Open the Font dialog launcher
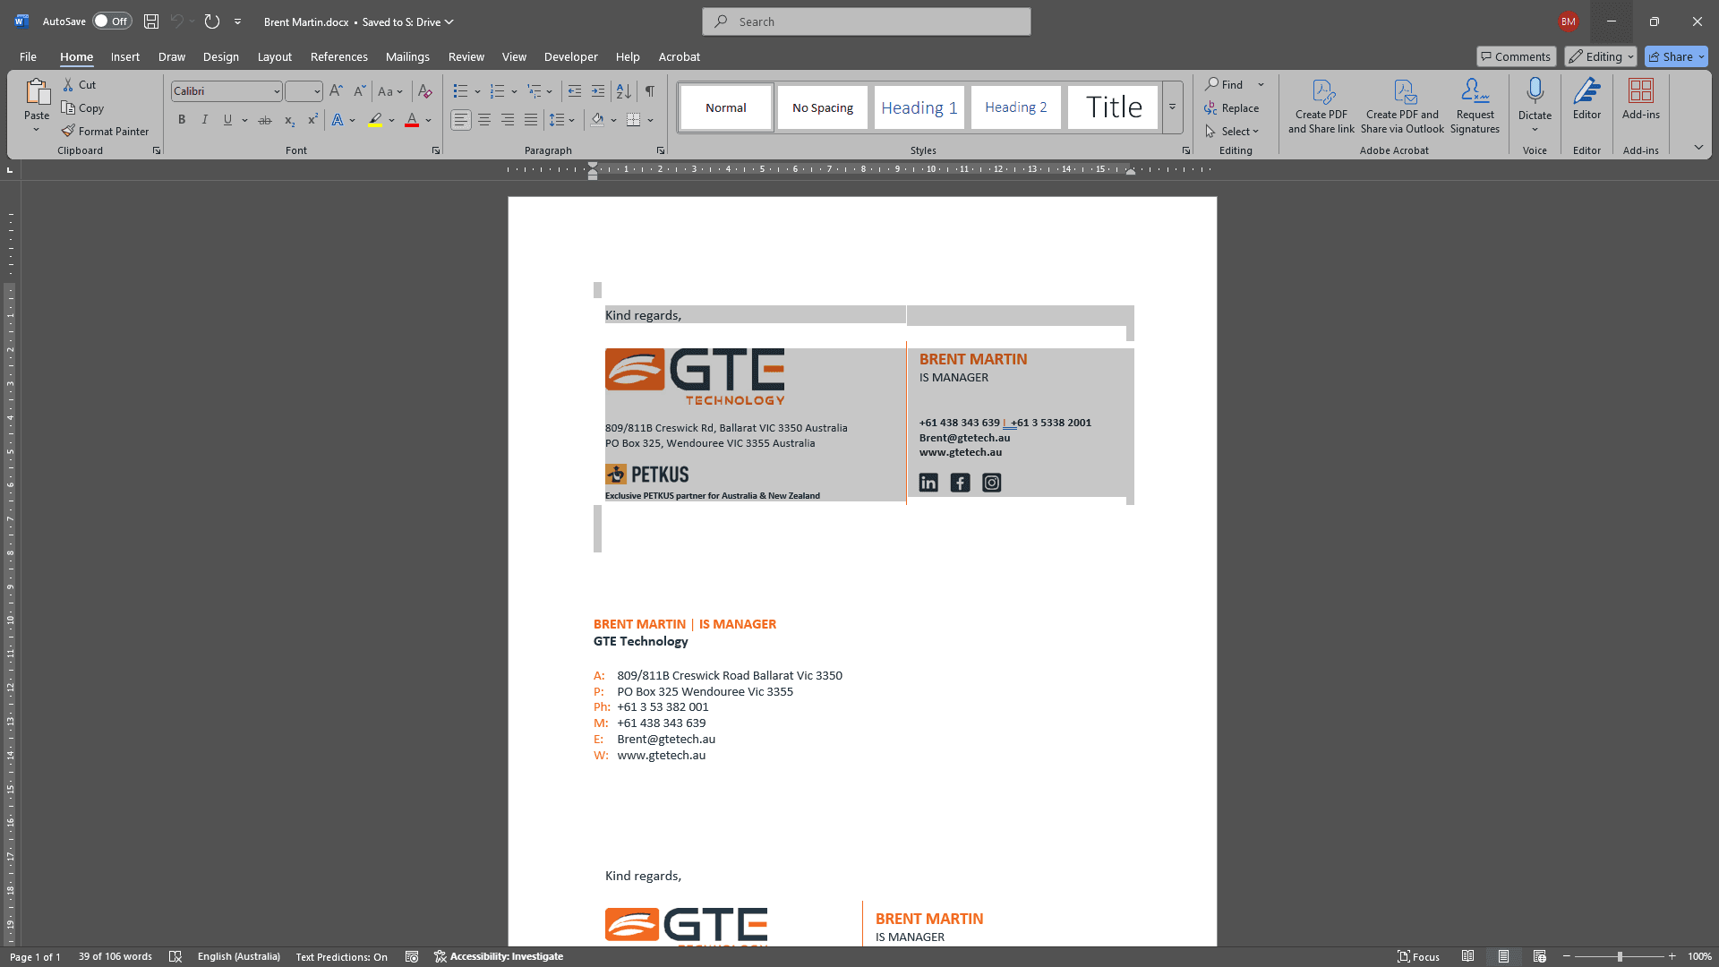The image size is (1719, 967). point(436,150)
